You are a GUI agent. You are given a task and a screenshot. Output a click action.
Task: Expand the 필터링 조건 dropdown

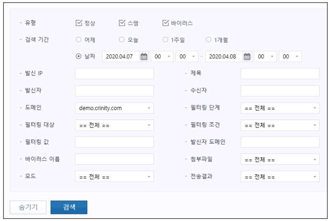pyautogui.click(x=280, y=125)
